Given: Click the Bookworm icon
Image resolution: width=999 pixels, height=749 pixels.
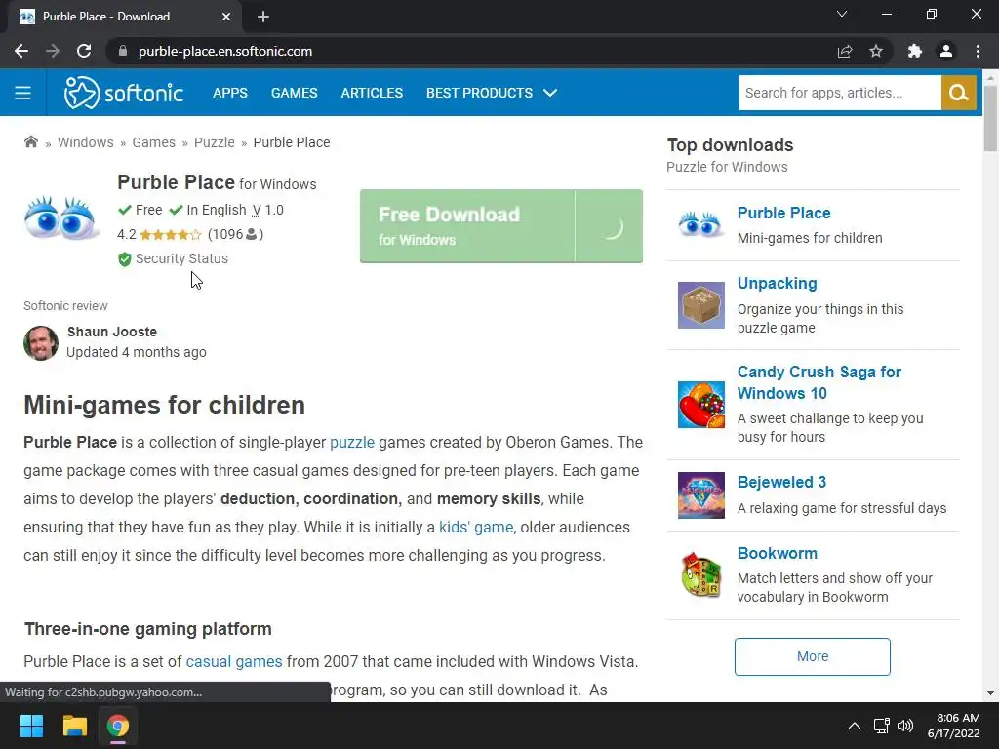Looking at the screenshot, I should tap(700, 574).
